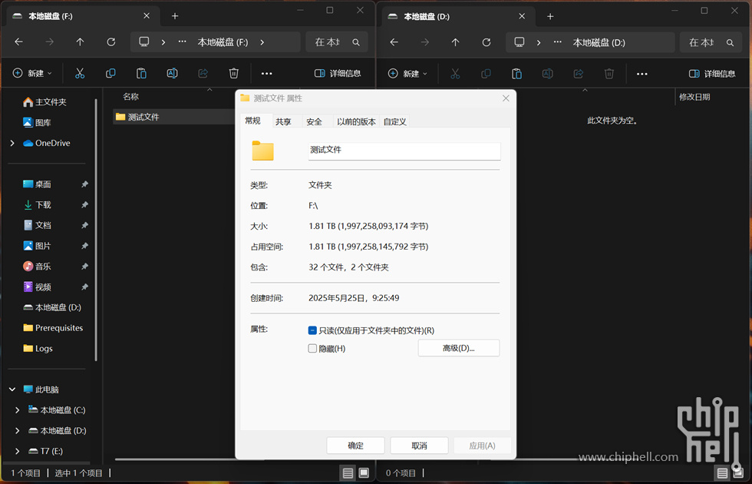752x484 pixels.
Task: Open 图库 in sidebar
Action: click(x=38, y=122)
